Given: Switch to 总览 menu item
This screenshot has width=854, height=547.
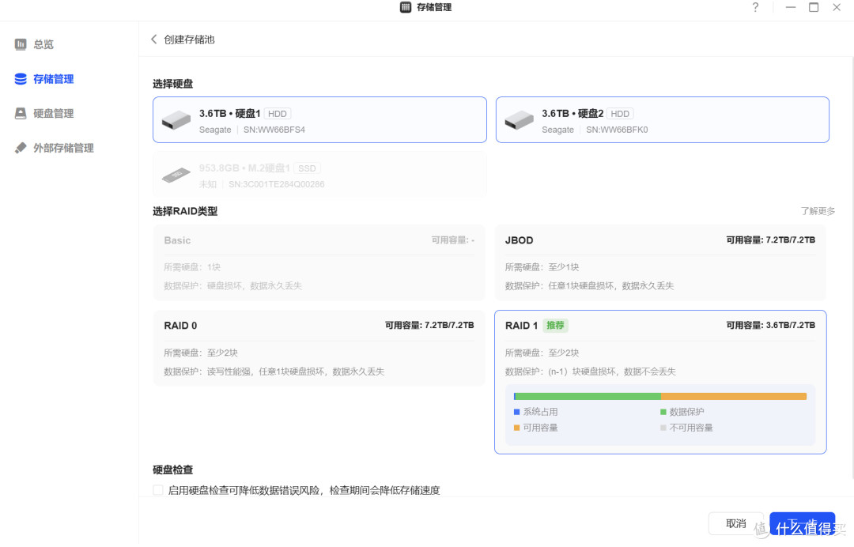Looking at the screenshot, I should pos(43,44).
